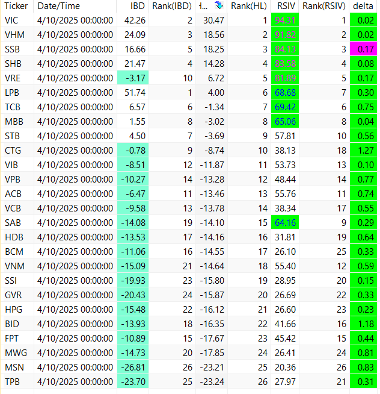
Task: Click delta value 1.27 for CTG
Action: [x=363, y=150]
